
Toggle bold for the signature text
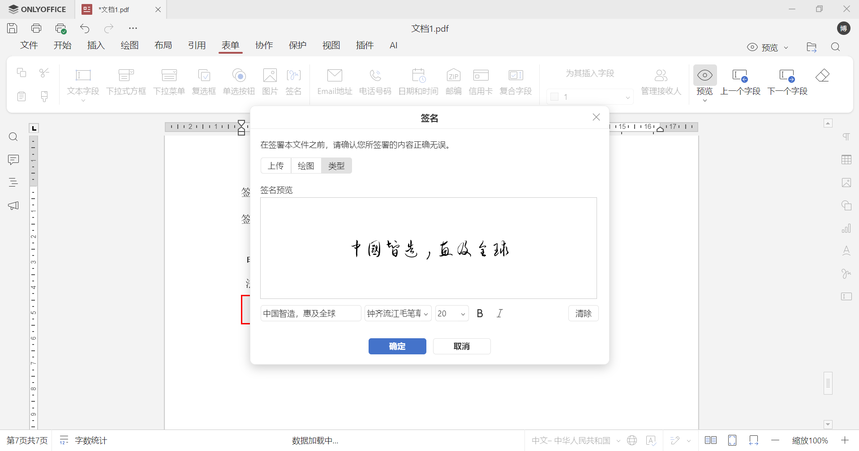pos(480,313)
